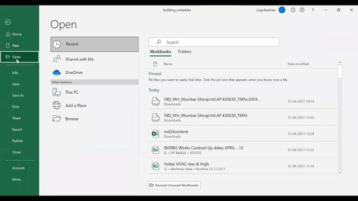Click the Logulaselvan account avatar
Screen dimensions: 358x201
[x=282, y=10]
